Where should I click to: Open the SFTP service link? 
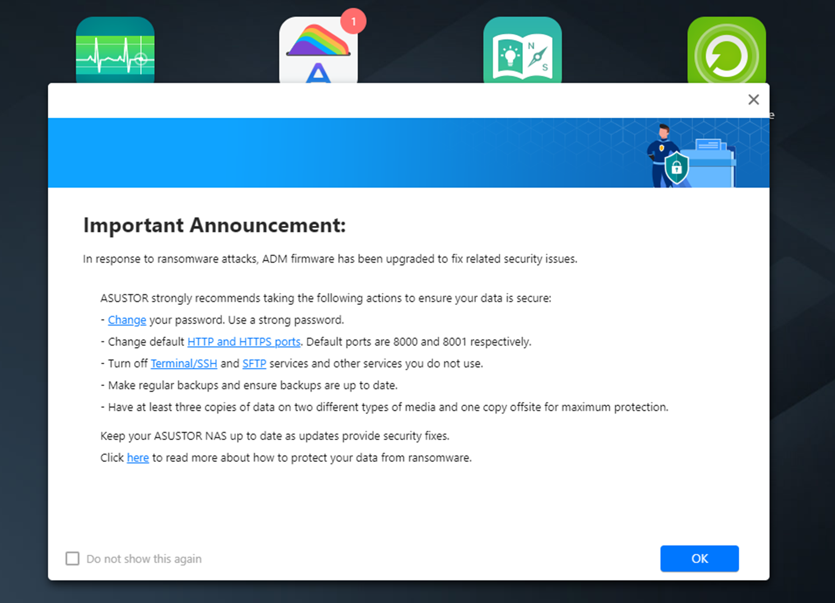click(254, 364)
